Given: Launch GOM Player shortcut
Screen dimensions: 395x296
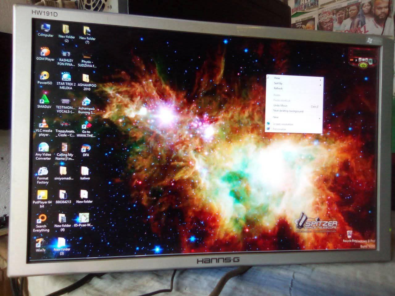Looking at the screenshot, I should (45, 54).
